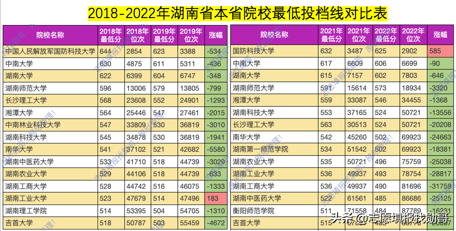
Task: Click the 中国人民解放军国防科技大学 cell
Action: (x=50, y=52)
